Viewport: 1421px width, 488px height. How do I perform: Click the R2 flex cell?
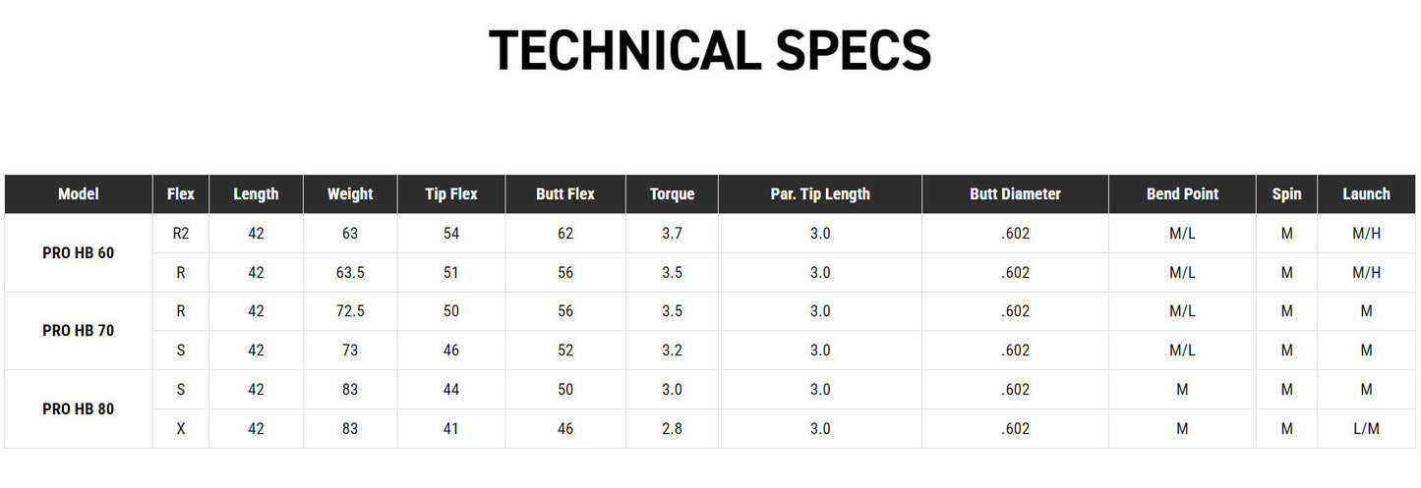(x=181, y=234)
